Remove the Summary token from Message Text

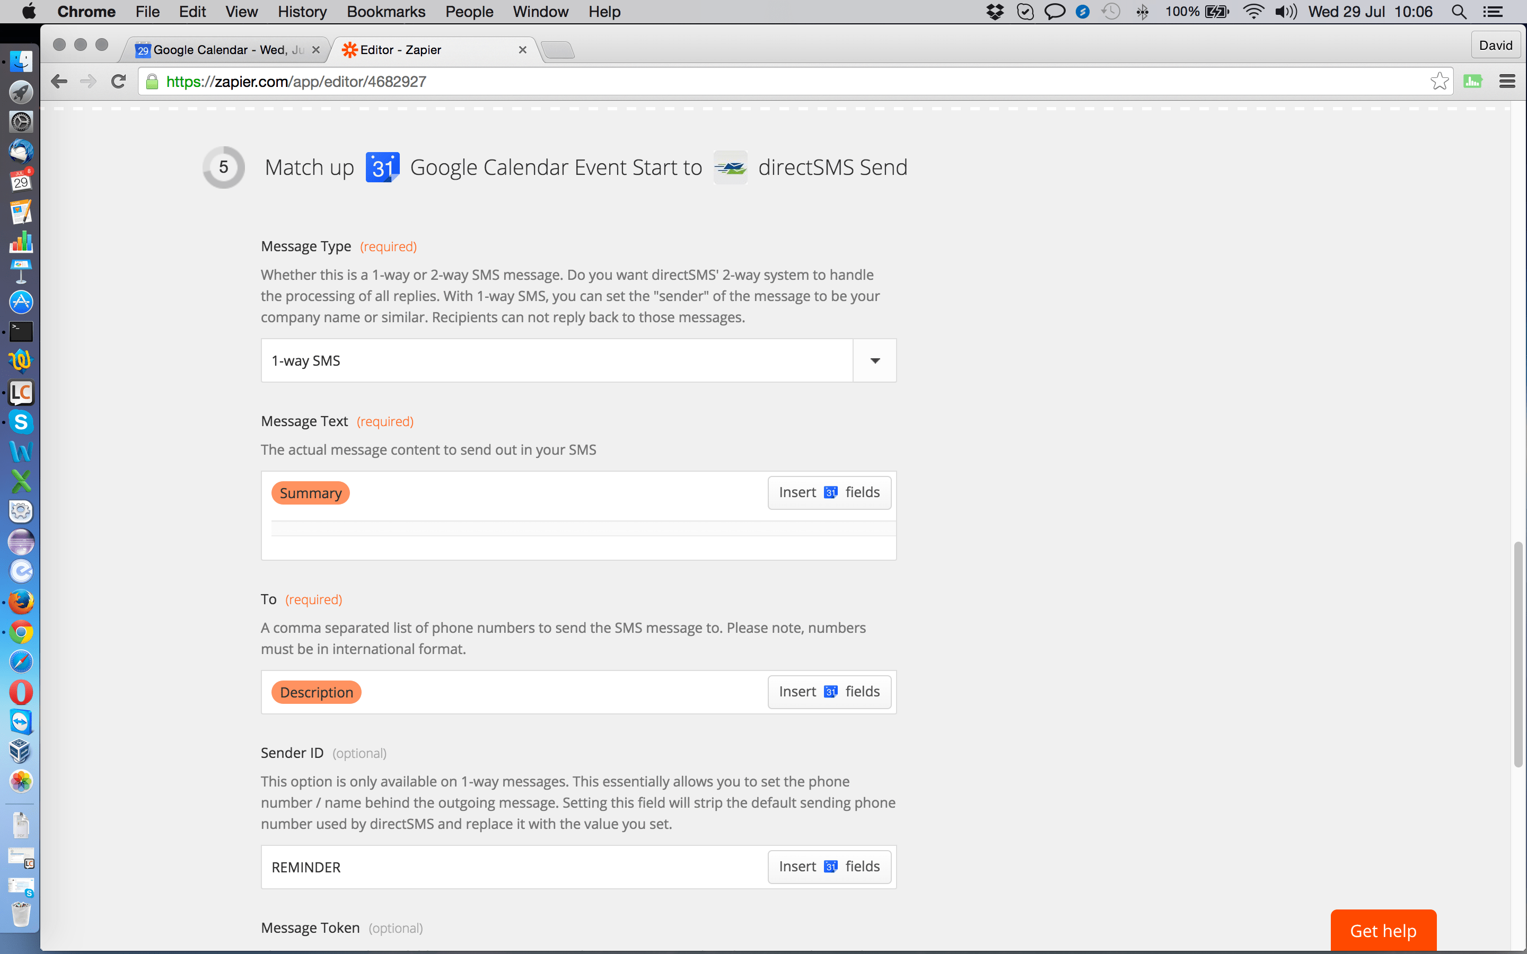[x=311, y=493]
